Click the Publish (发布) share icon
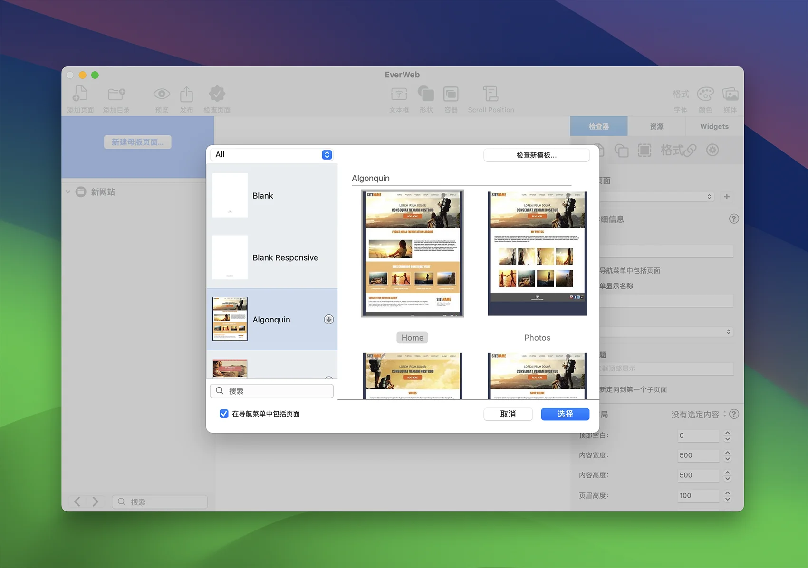 (x=186, y=94)
